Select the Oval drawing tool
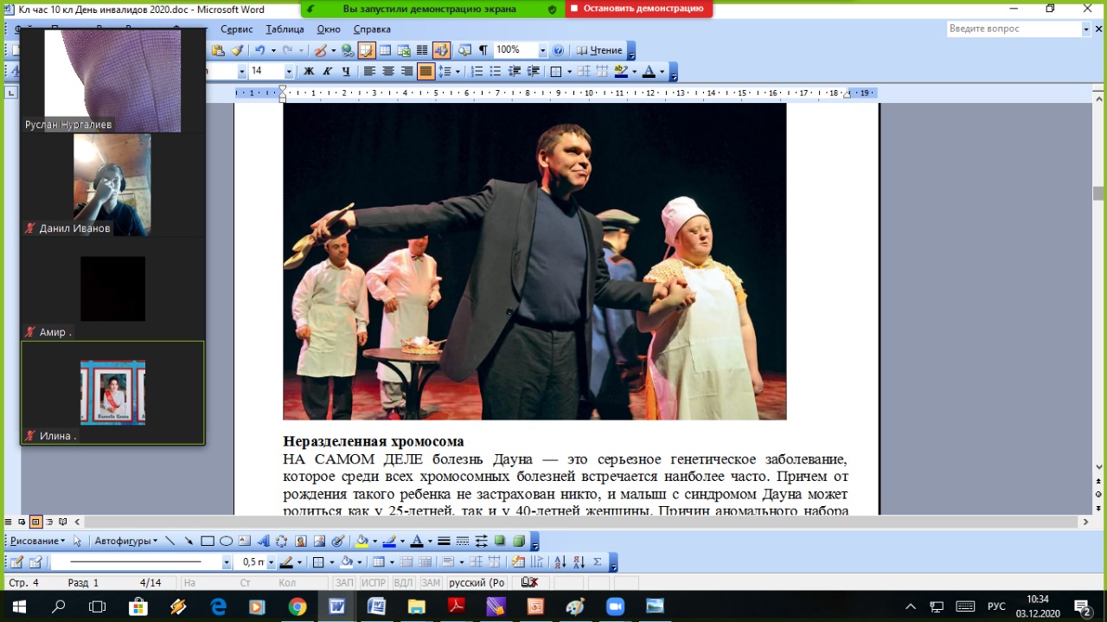Viewport: 1107px width, 622px height. (x=226, y=542)
